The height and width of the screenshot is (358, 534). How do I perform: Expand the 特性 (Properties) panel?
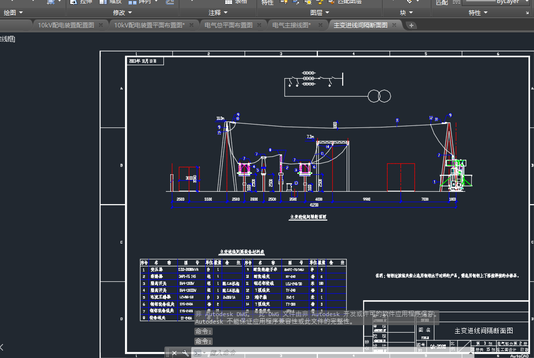(478, 12)
